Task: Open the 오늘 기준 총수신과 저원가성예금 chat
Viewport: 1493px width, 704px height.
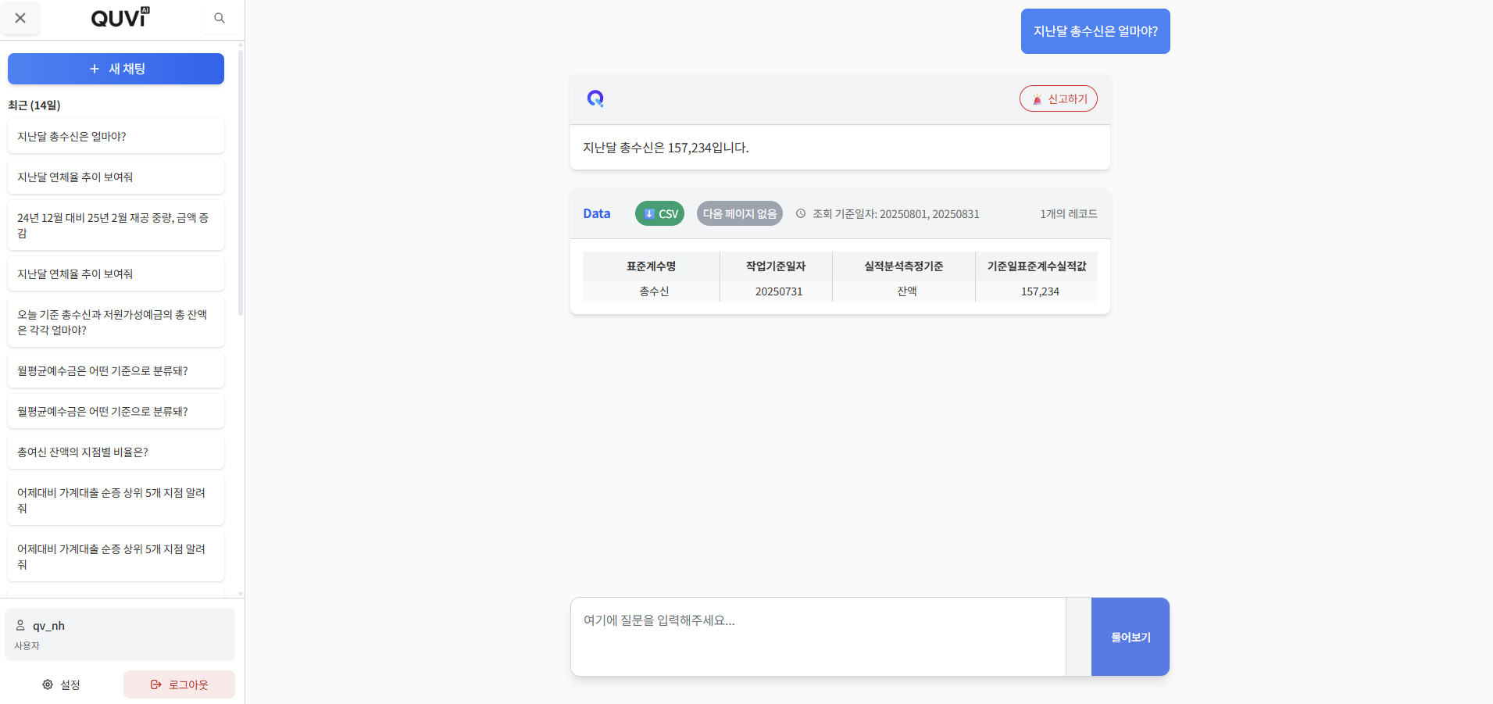Action: click(116, 322)
